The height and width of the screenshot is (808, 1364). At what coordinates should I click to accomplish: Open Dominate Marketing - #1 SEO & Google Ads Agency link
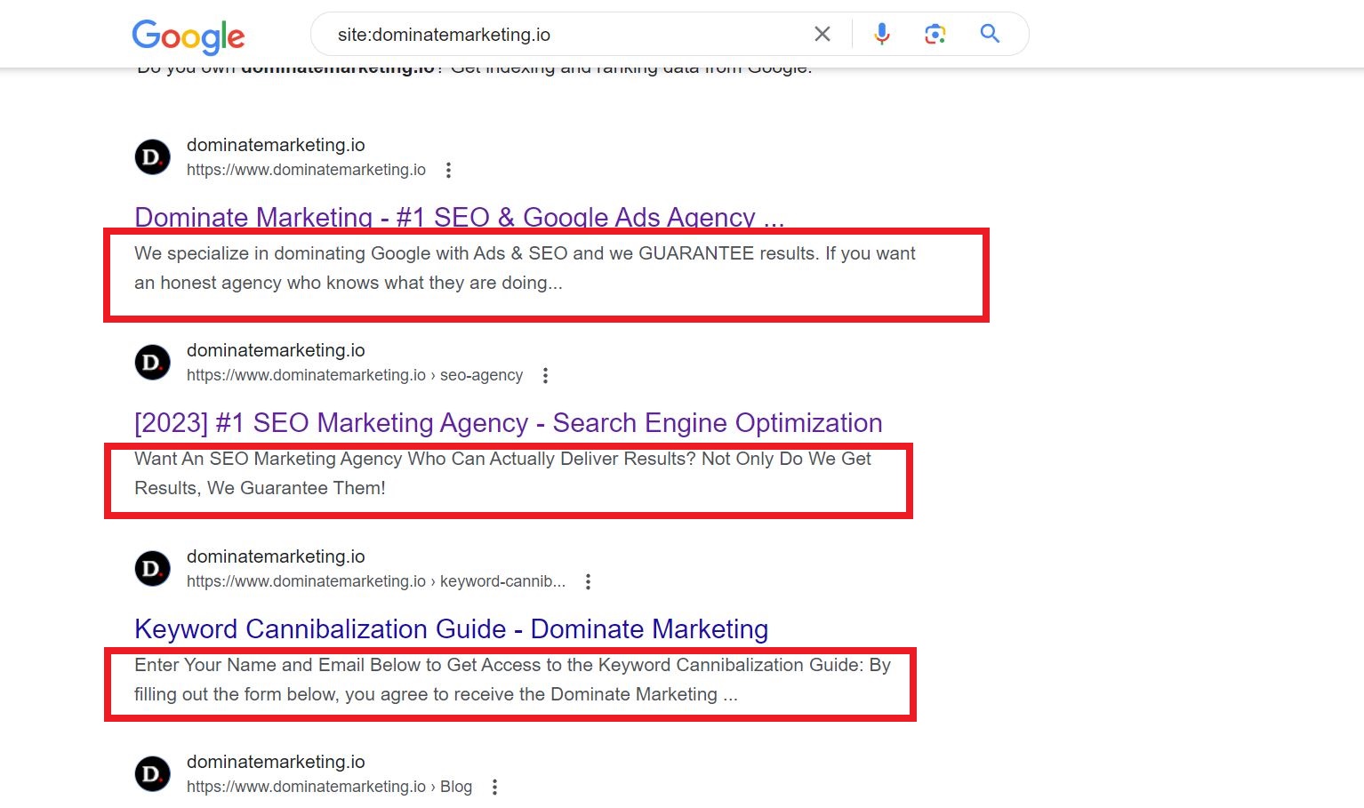click(460, 217)
